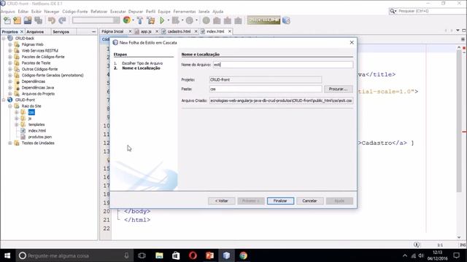Click the memory usage indicator in toolbar
467x262 pixels.
point(263,20)
